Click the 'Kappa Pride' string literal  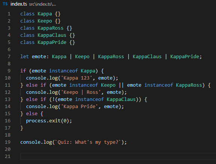point(79,107)
